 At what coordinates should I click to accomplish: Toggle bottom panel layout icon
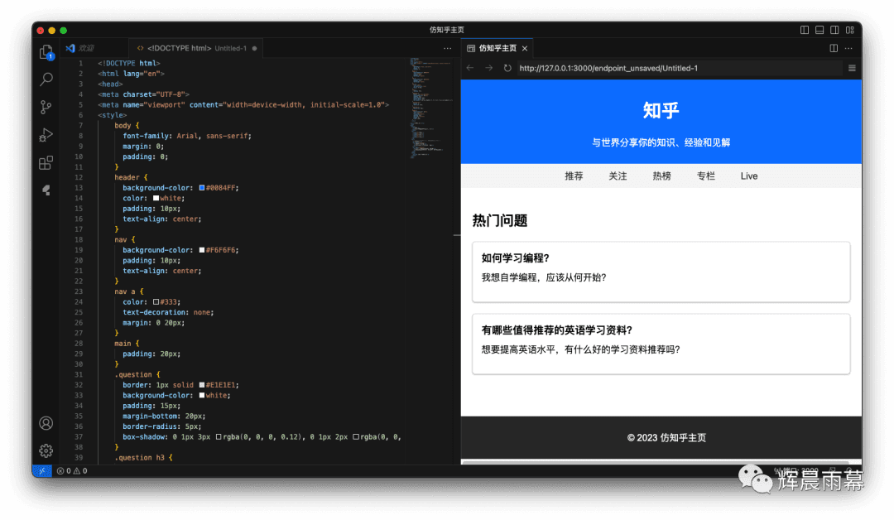tap(819, 30)
